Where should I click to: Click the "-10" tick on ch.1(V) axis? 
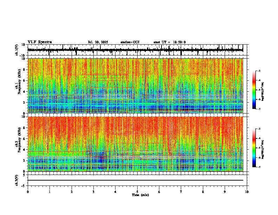point(22,56)
